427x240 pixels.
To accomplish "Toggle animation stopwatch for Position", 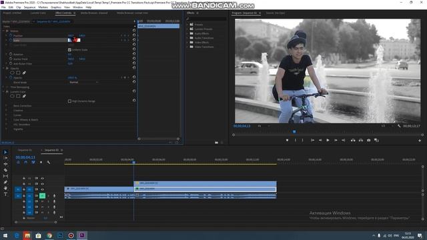I will [x=11, y=35].
